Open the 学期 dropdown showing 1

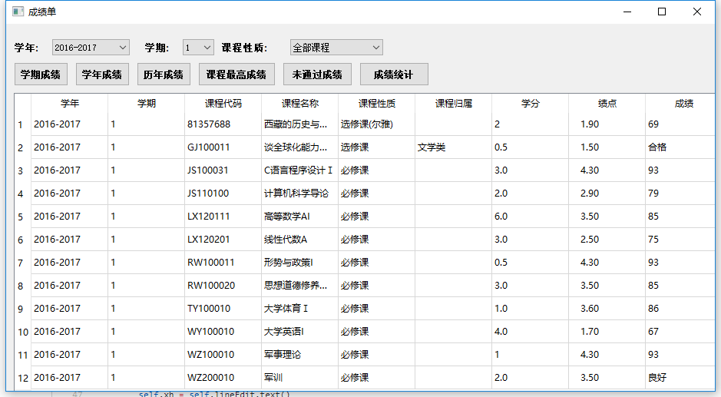198,48
